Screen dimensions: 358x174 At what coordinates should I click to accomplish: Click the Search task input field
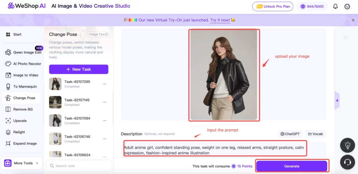[80, 166]
